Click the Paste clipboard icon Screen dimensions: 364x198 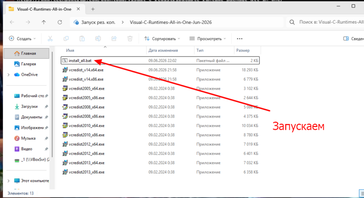point(82,39)
